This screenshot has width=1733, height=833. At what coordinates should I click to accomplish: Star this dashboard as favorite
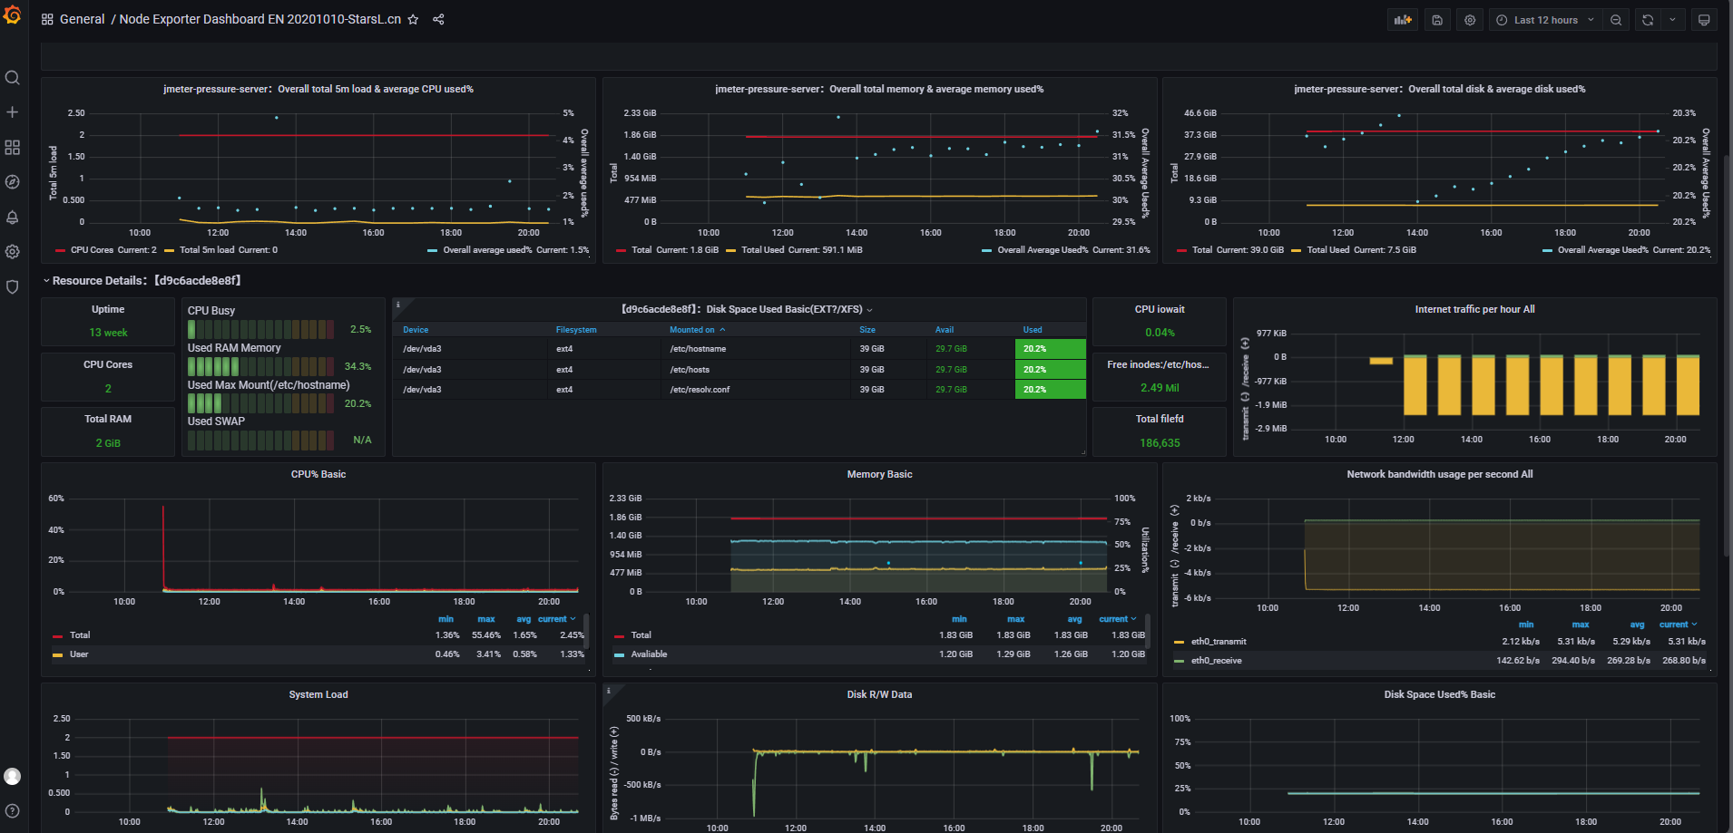point(413,19)
